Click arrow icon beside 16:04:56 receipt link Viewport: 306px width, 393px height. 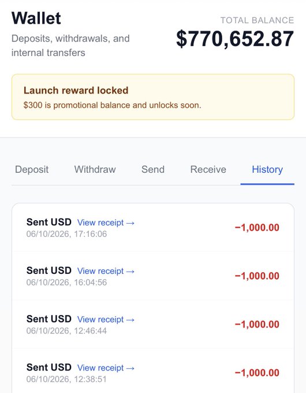click(x=130, y=271)
